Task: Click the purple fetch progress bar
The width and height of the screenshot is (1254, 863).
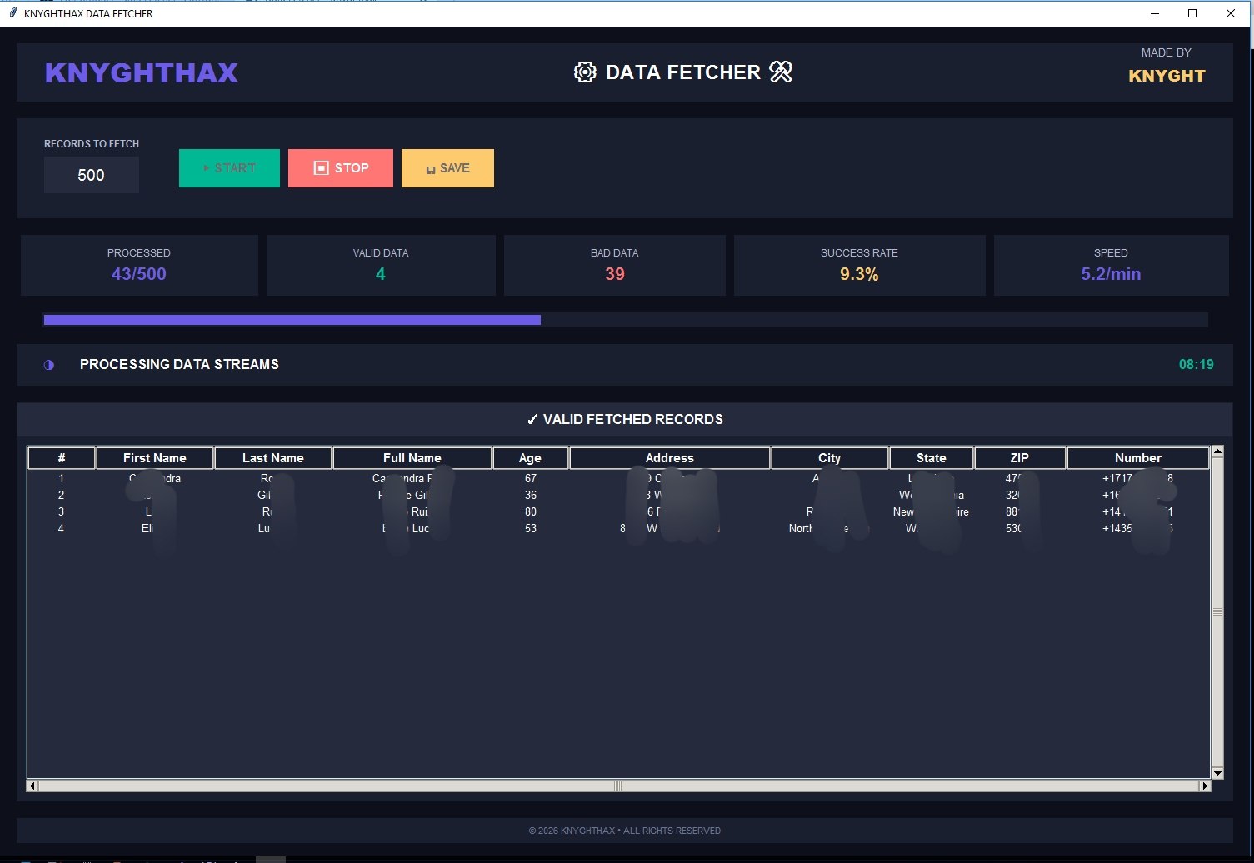Action: 292,320
